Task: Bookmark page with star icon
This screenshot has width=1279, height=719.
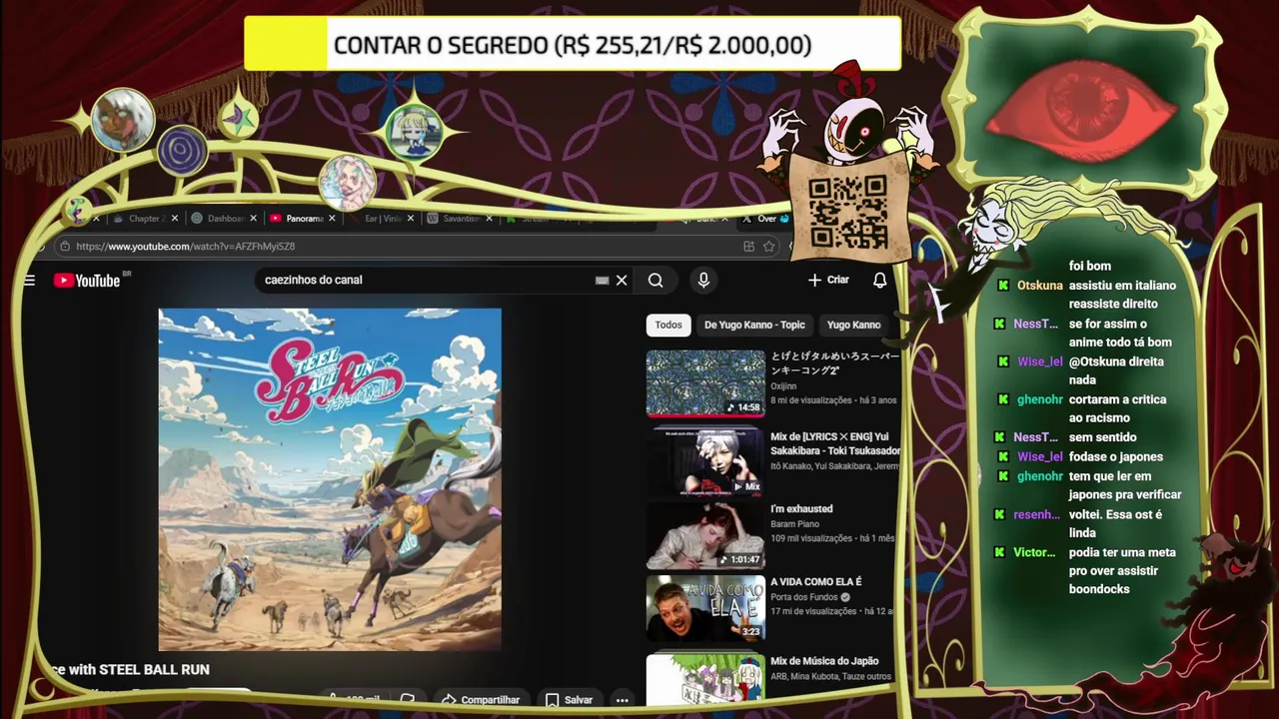Action: tap(768, 247)
